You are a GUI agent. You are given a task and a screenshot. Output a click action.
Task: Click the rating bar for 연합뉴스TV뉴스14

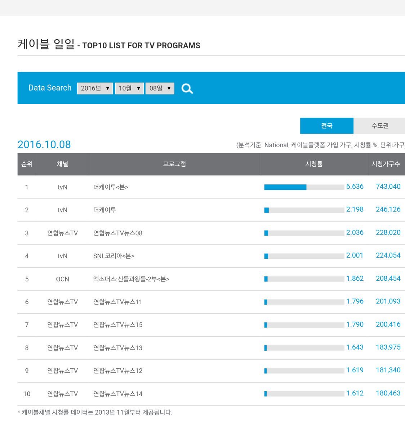(304, 394)
